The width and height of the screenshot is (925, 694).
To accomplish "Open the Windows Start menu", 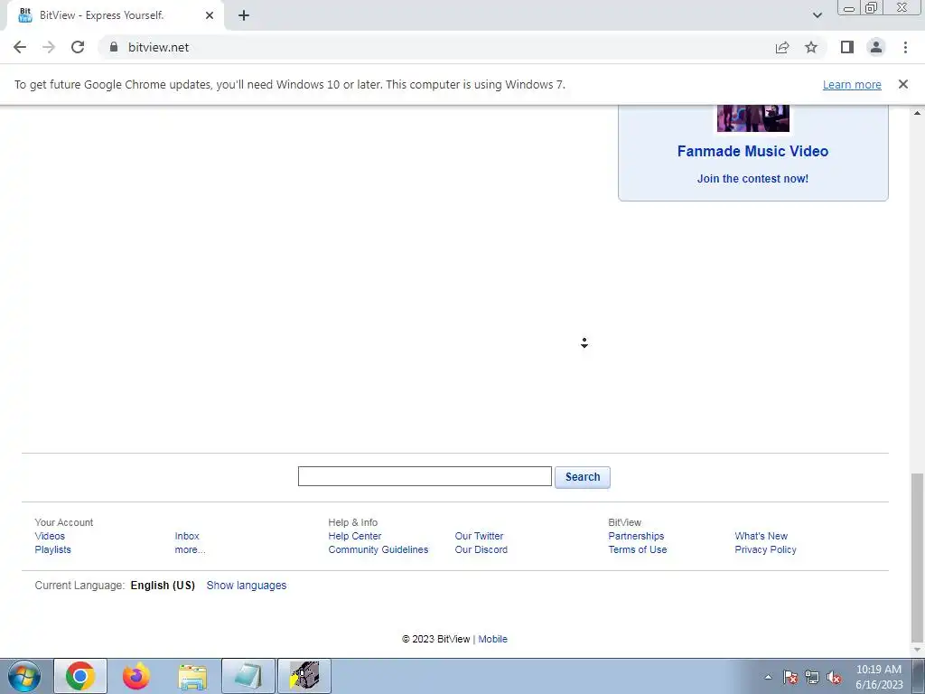I will coord(24,676).
